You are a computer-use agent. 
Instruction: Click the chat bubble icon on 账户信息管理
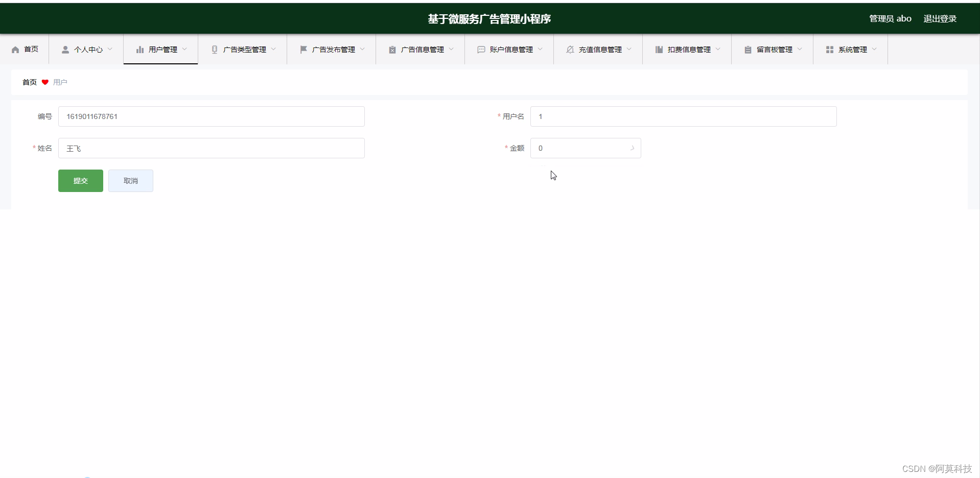481,50
